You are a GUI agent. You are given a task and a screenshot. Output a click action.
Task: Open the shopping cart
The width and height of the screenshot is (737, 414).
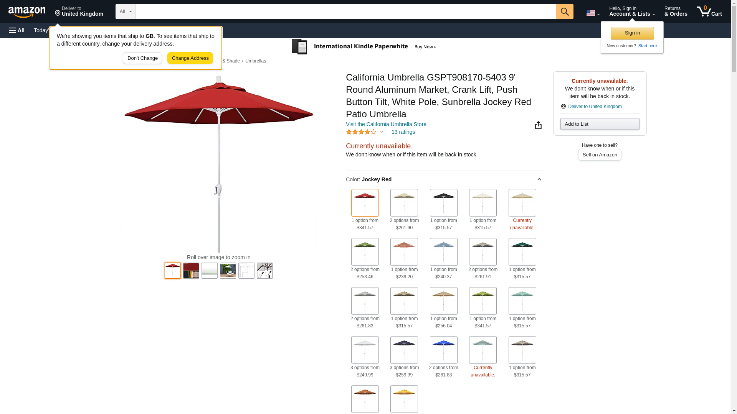click(709, 11)
